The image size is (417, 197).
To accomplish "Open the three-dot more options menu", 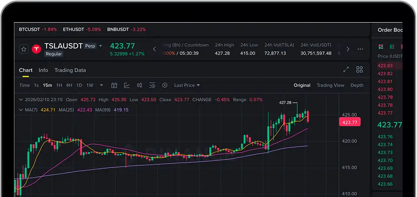I will pos(360,49).
